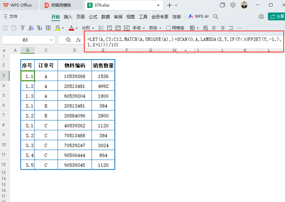Expand the new tab dropdown arrow
The height and width of the screenshot is (202, 285).
point(176,5)
